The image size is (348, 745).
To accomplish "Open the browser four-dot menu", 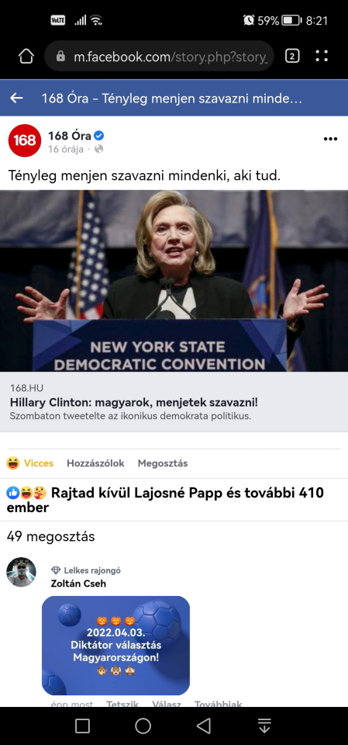I will [322, 56].
